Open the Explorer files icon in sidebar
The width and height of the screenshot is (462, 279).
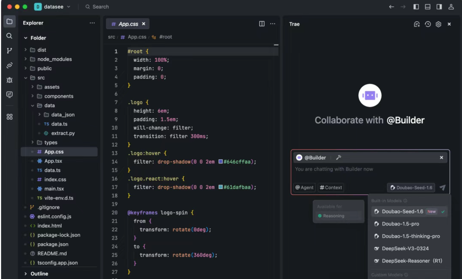point(9,21)
